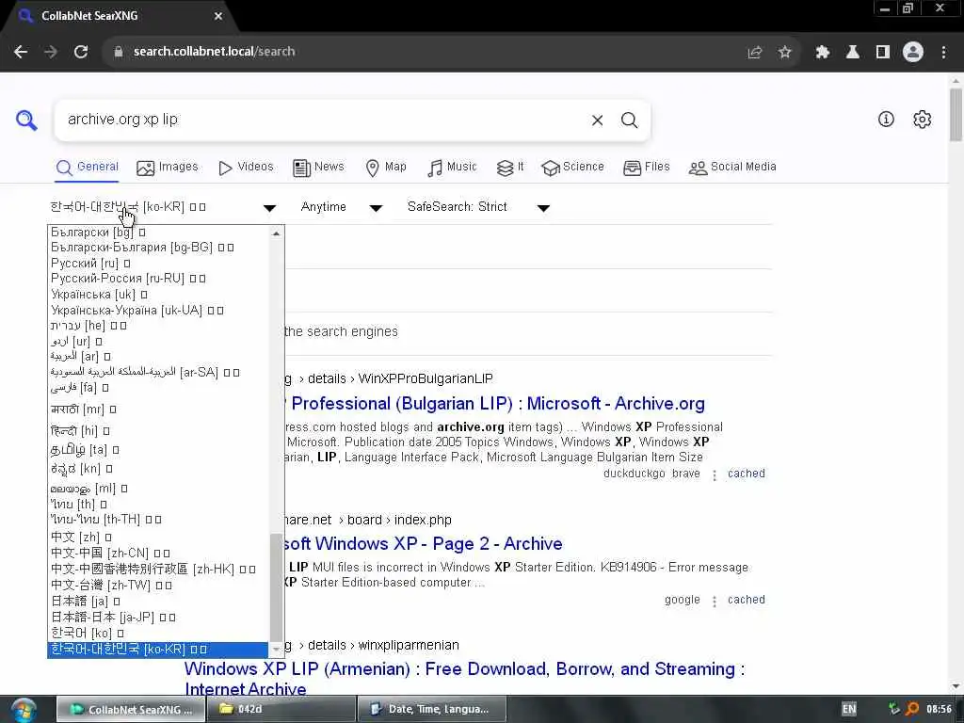Open the Chrome three-dot menu
This screenshot has width=964, height=723.
(x=943, y=53)
